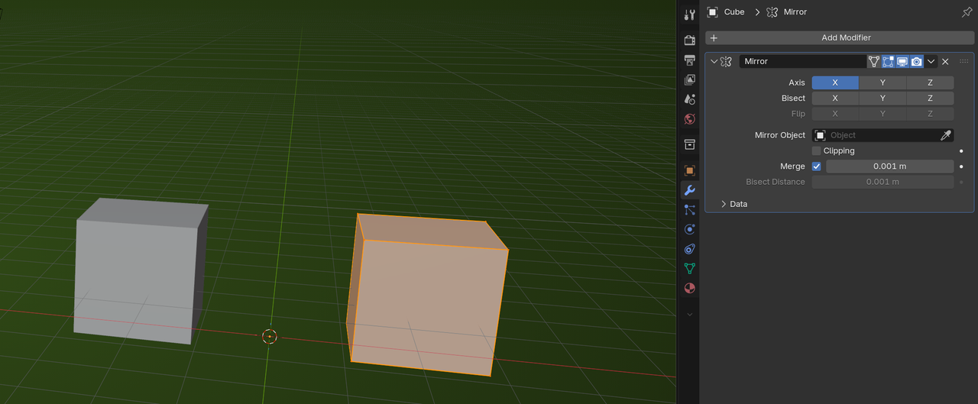
Task: Click the 3D cursor at world origin
Action: point(269,336)
